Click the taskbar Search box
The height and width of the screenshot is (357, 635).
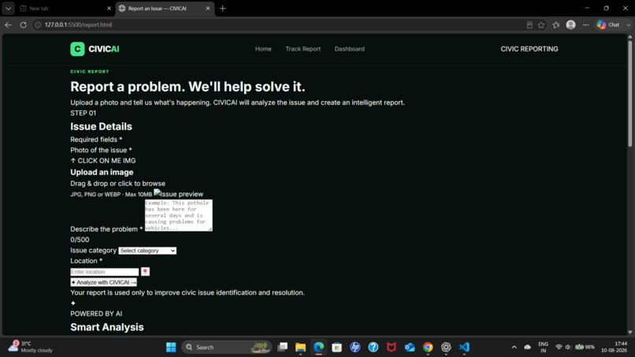[227, 348]
